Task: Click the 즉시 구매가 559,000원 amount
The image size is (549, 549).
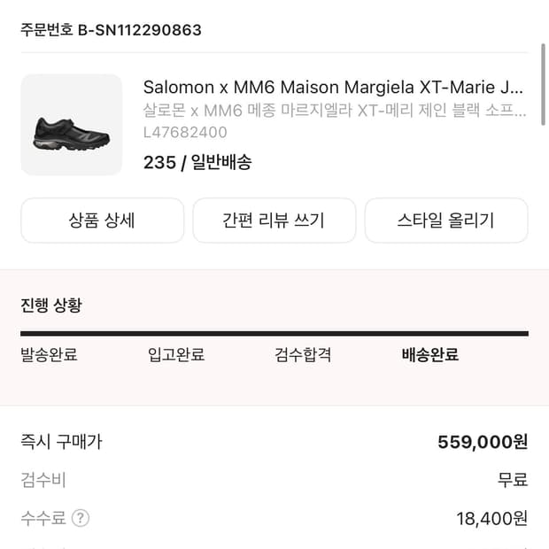Action: 483,442
